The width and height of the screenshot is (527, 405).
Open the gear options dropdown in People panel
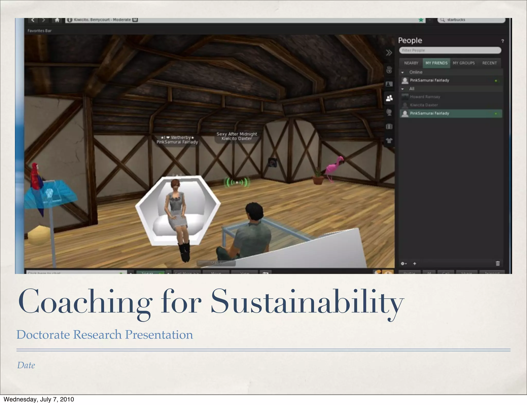tap(403, 263)
